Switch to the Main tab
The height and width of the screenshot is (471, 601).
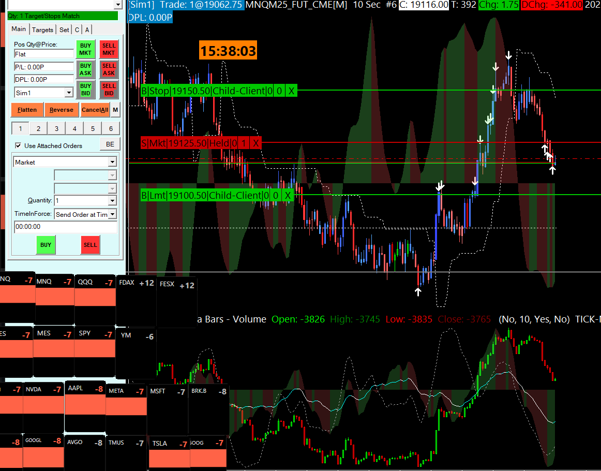click(x=19, y=29)
